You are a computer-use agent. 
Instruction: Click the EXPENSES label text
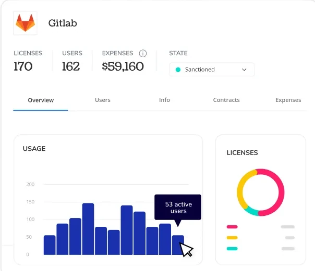tap(117, 53)
